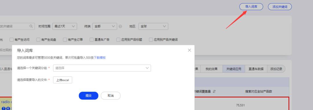This screenshot has height=110, width=313.
Task: Click the 搜索对应全站产品数 column header
Action: pyautogui.click(x=259, y=91)
